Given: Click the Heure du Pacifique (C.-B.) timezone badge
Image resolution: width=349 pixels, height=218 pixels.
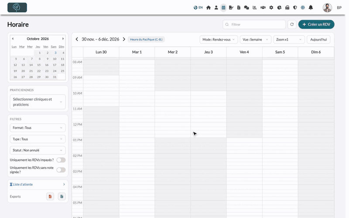Looking at the screenshot, I should (146, 39).
